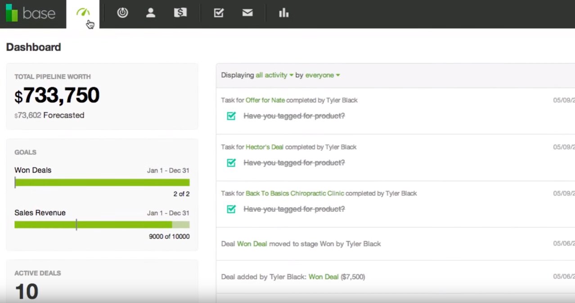575x303 pixels.
Task: Expand the 'all activity' filter dropdown
Action: (274, 75)
